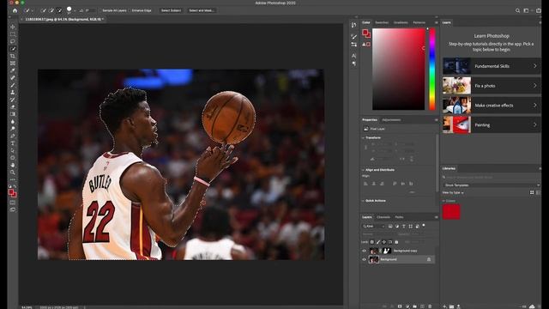Open the Color panel menu
The image size is (549, 309).
pos(437,22)
